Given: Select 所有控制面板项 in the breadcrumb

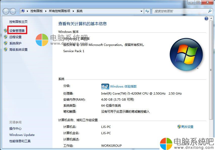Looking at the screenshot, I should pos(60,11).
